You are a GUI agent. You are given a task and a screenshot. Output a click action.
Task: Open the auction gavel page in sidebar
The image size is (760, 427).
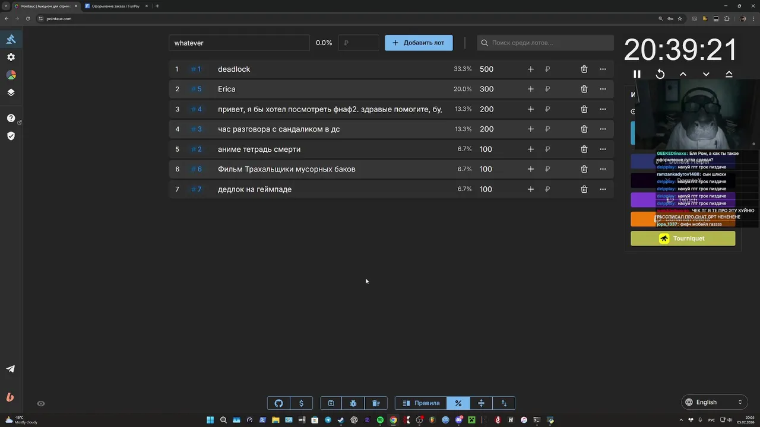(11, 39)
